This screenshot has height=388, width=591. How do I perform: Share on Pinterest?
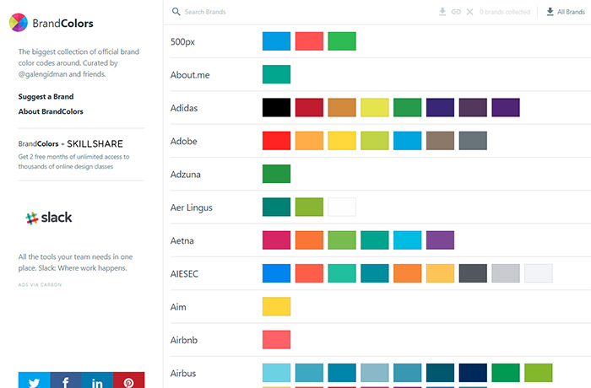coord(128,380)
